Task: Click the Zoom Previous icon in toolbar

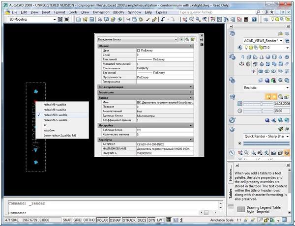Action: [x=205, y=19]
